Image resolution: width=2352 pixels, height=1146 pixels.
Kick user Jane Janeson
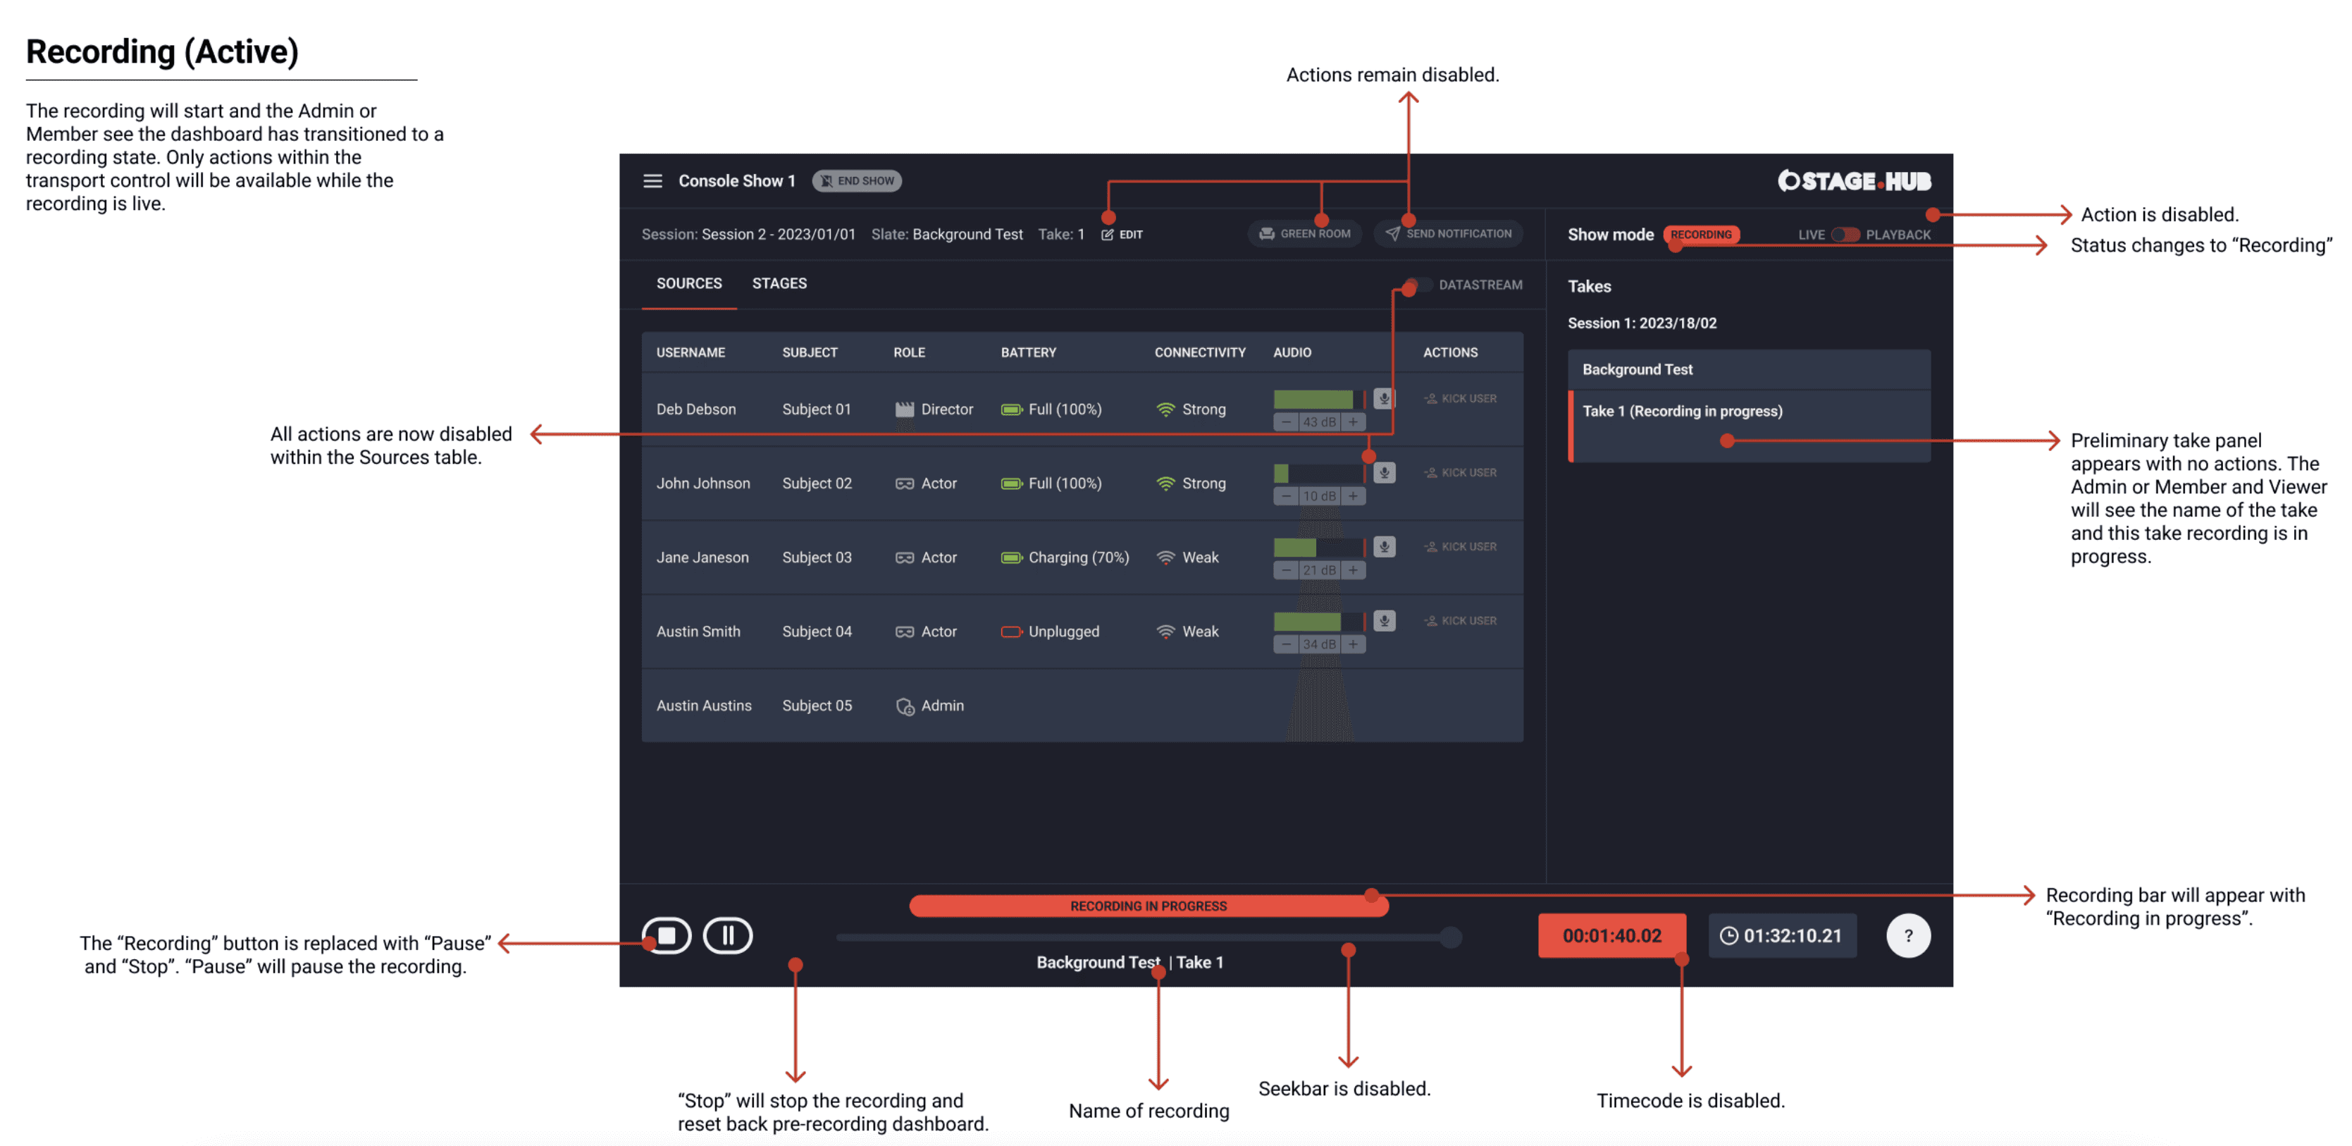tap(1460, 547)
